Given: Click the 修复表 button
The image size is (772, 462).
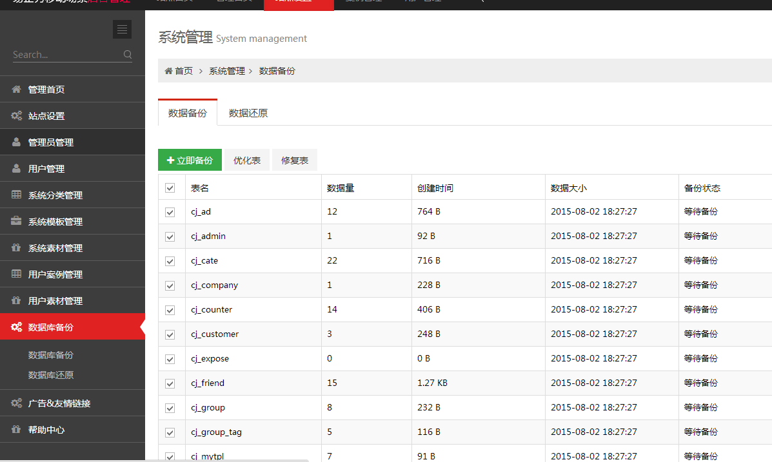Looking at the screenshot, I should click(x=295, y=160).
